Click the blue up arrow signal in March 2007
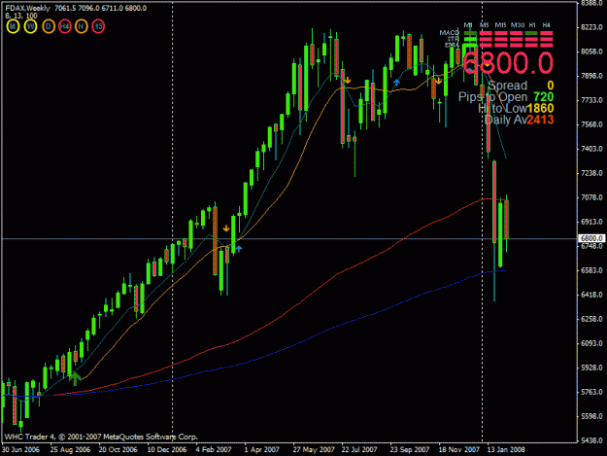The image size is (607, 456). coord(239,249)
